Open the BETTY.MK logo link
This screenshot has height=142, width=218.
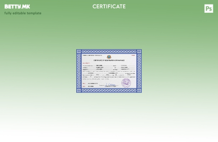17,7
